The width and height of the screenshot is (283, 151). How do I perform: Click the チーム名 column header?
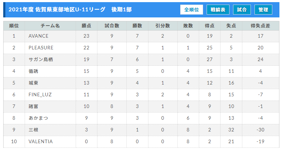pos(50,26)
